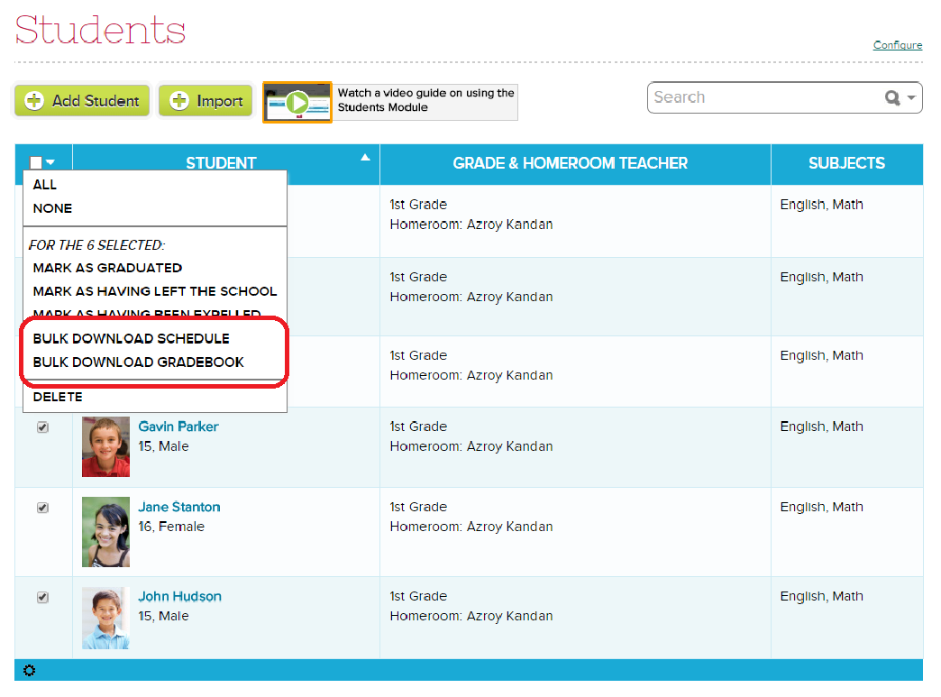Image resolution: width=941 pixels, height=697 pixels.
Task: Click John Hudson's profile photo
Action: (x=105, y=618)
